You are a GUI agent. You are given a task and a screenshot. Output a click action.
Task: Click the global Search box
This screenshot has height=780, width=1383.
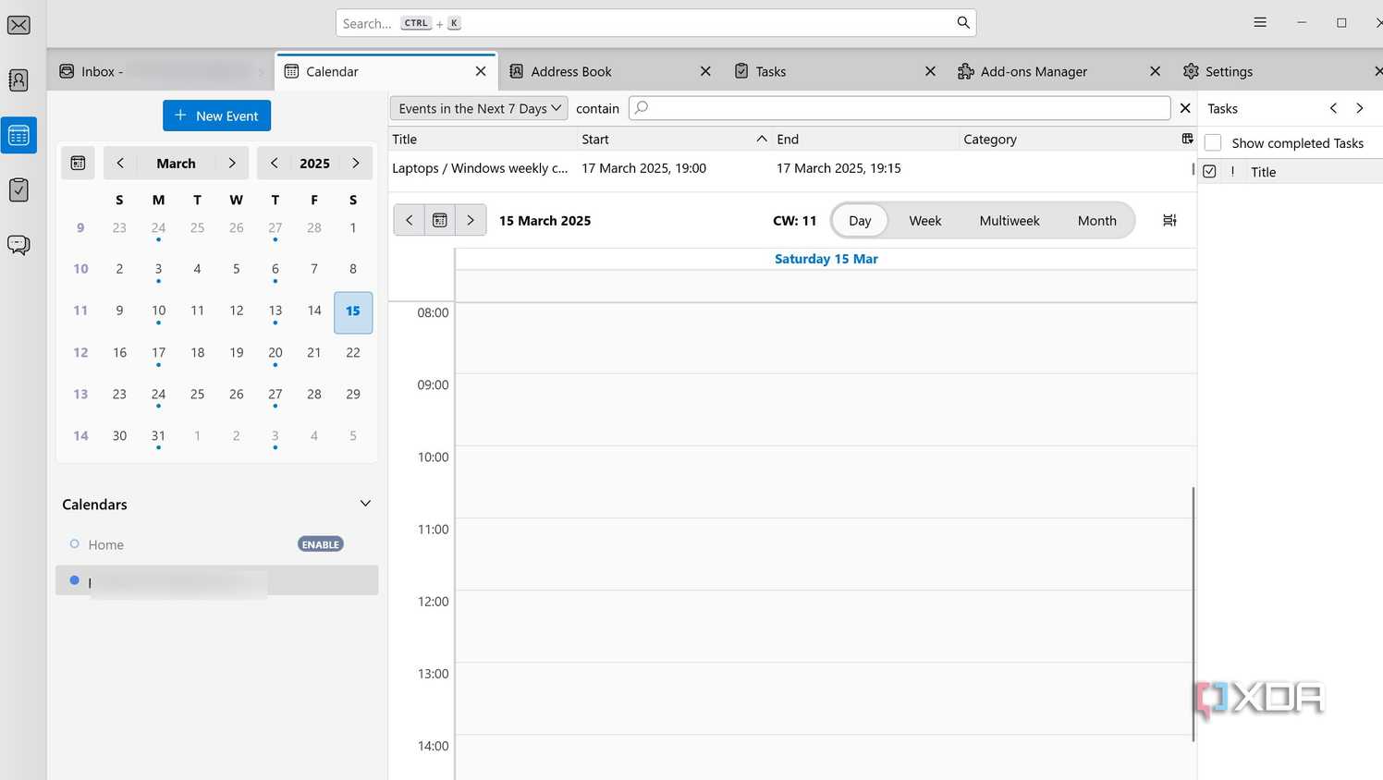(655, 23)
